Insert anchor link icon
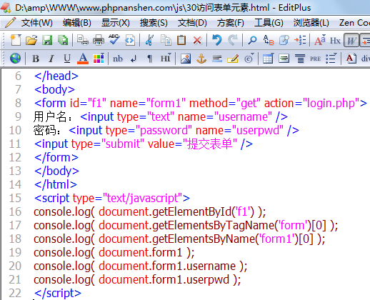Screen dimensions: 370x300 pos(201,59)
